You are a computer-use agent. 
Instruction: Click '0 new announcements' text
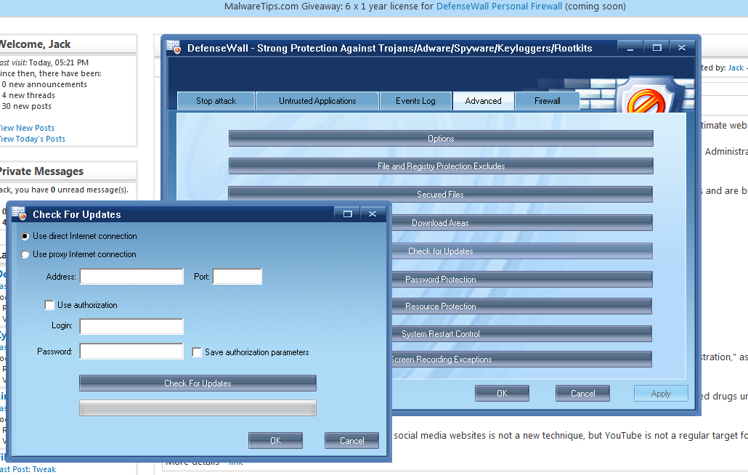(x=44, y=84)
